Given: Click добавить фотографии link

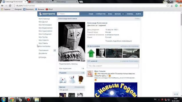Looking at the screenshot, I should coord(129,46).
